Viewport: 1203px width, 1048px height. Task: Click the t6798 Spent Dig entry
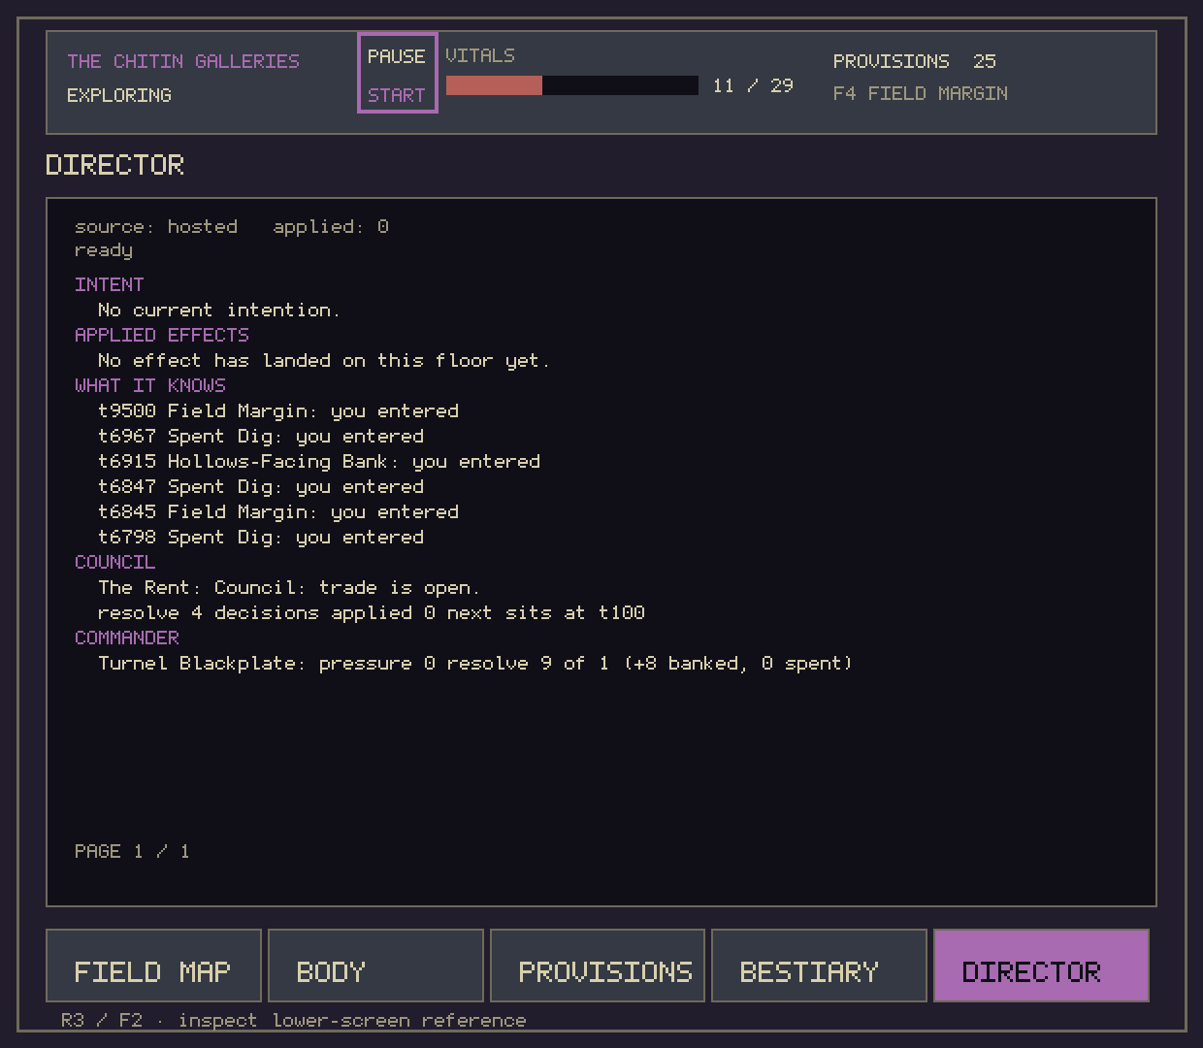coord(261,537)
